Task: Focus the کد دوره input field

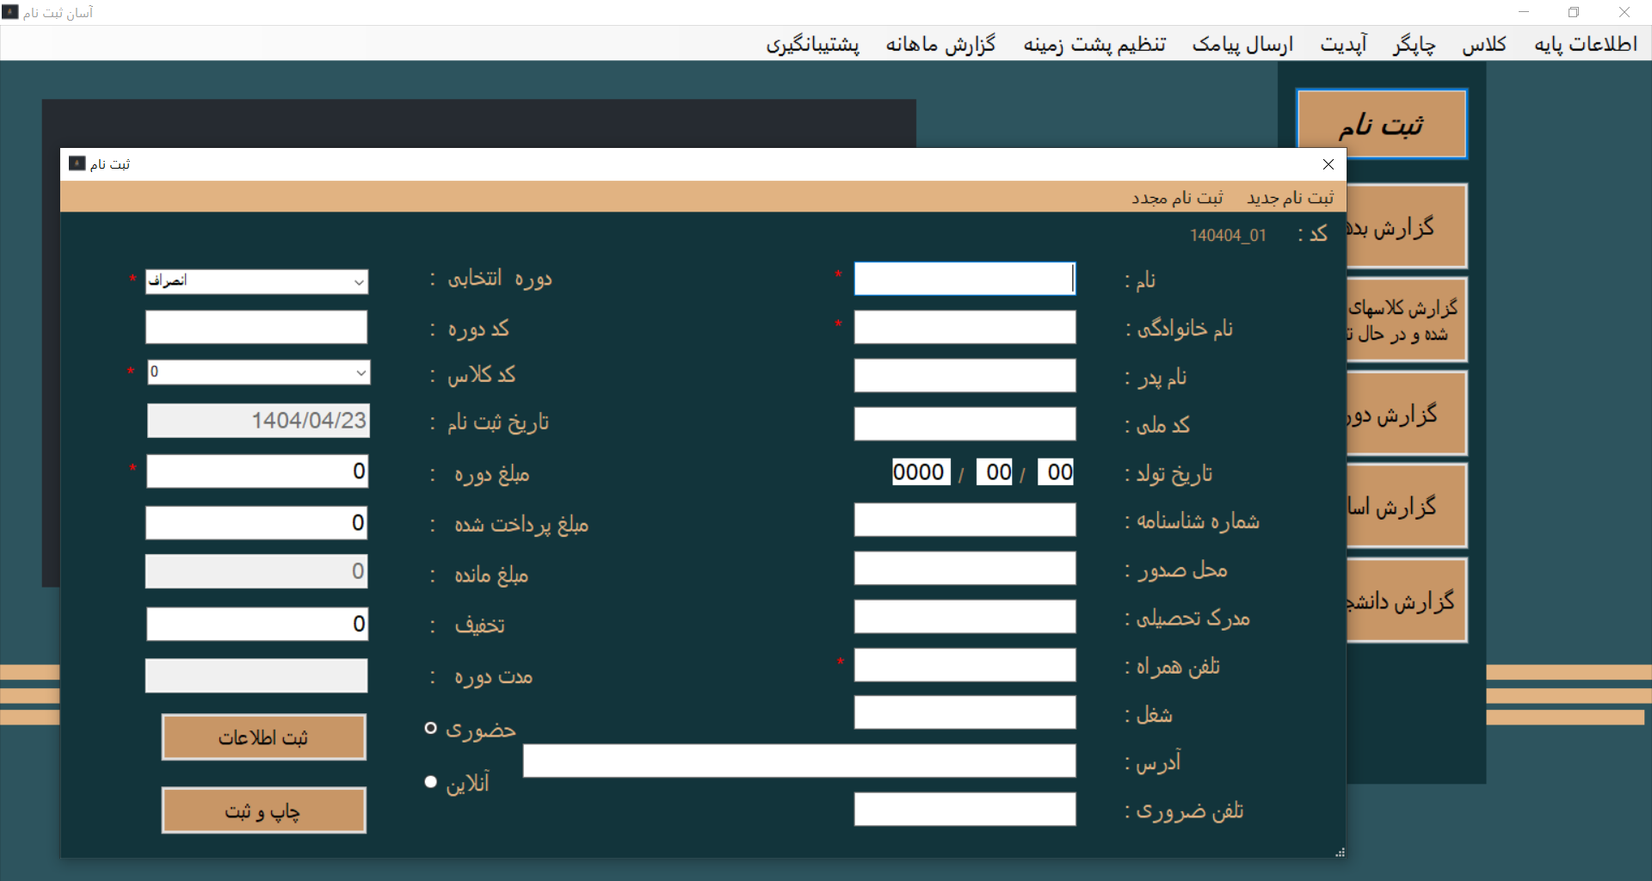Action: pos(256,327)
